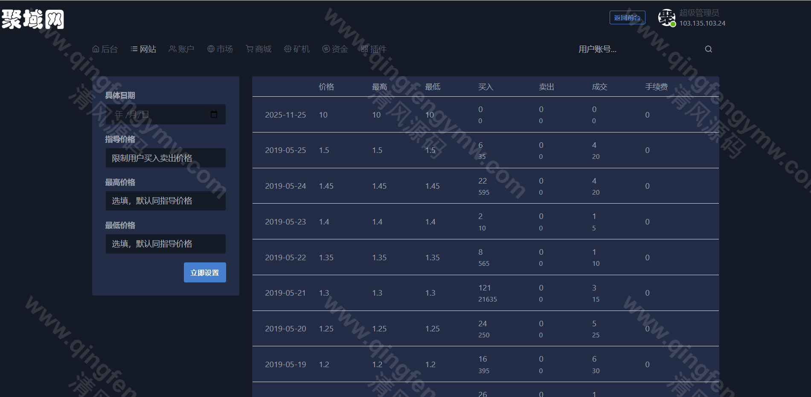Click the search magnifier icon
Viewport: 811px width, 397px height.
708,49
